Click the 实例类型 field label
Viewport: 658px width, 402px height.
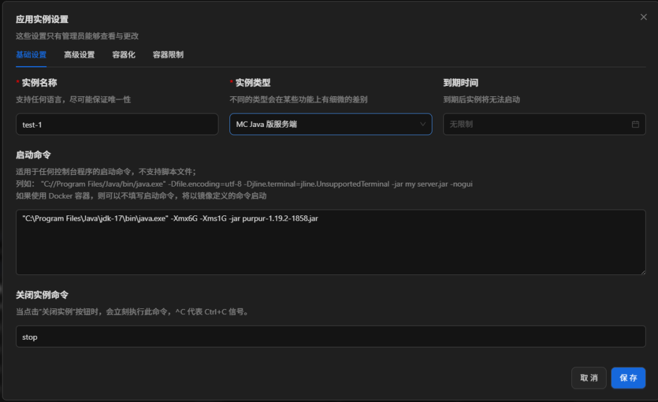(253, 83)
